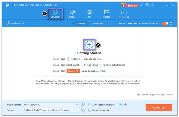The height and width of the screenshot is (117, 179).
Task: Click the Tipard app logo icon
Action: coord(7,5)
